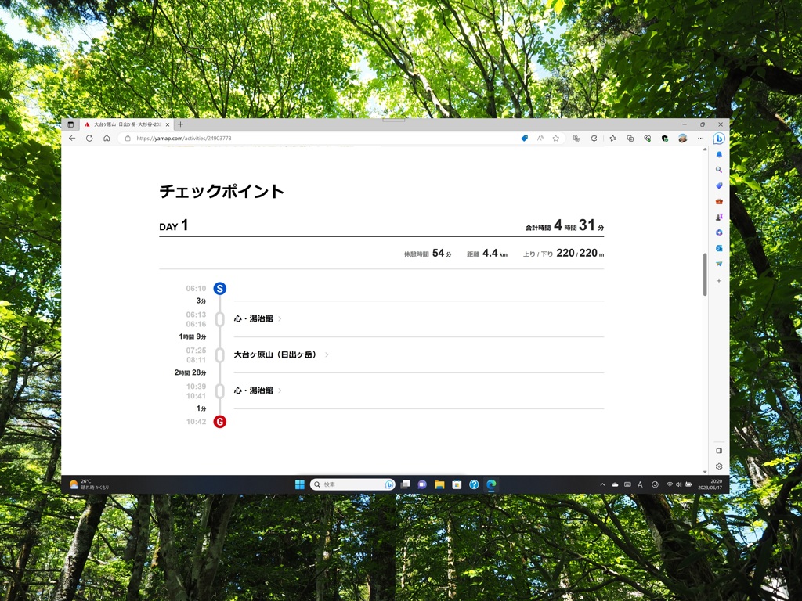Click scrollbar up arrow
Viewport: 802px width, 601px height.
705,149
